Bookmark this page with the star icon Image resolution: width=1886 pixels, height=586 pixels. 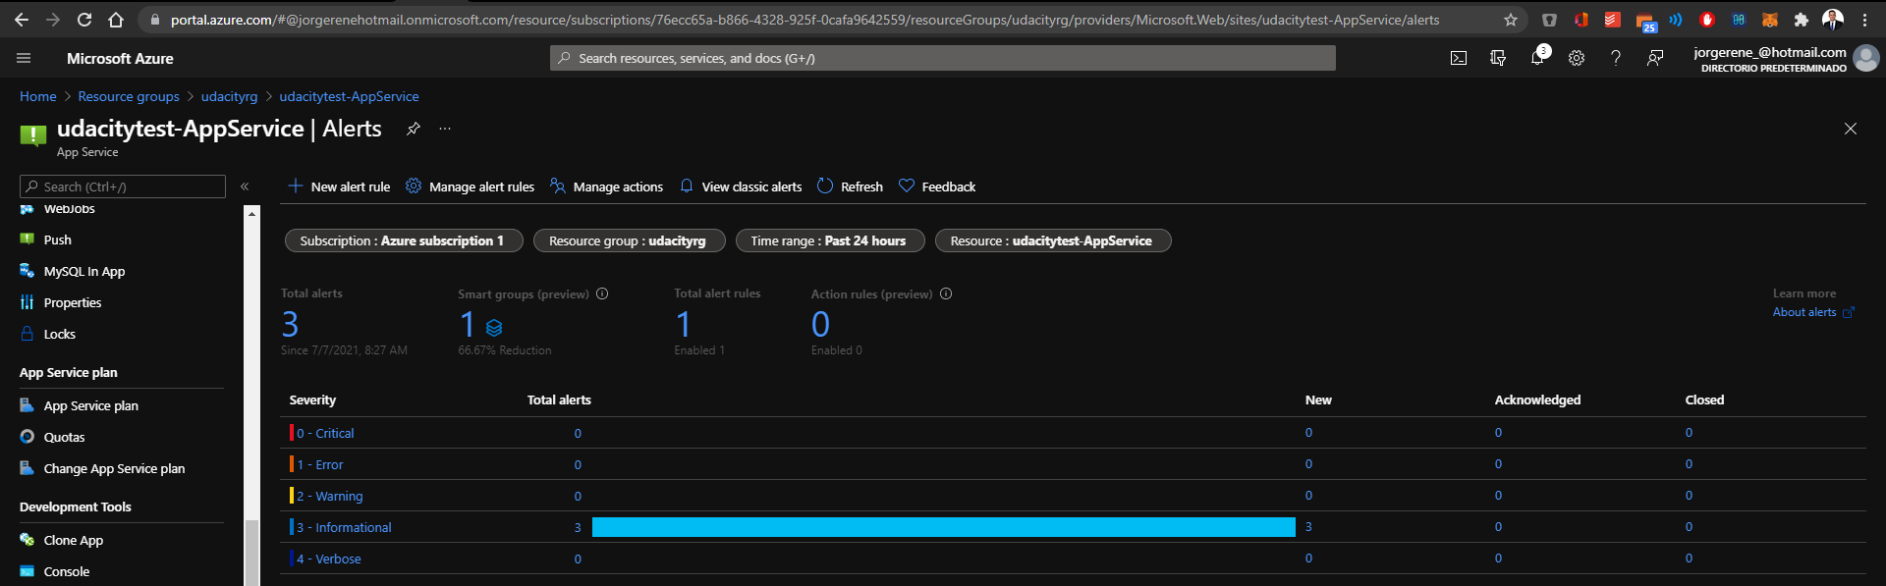[1511, 20]
